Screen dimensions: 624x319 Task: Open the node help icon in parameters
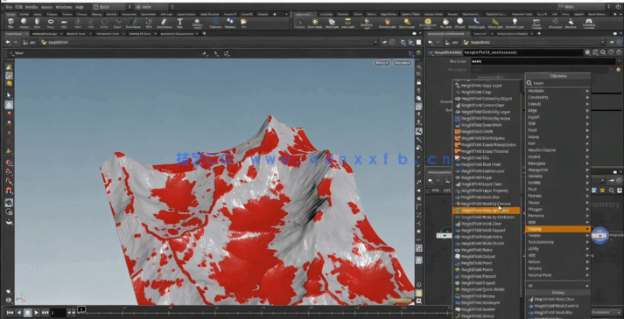coord(619,52)
